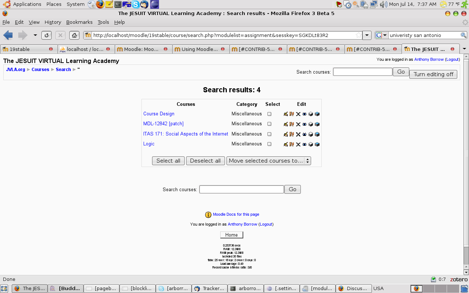Click the Home button at page bottom
469x293 pixels.
(x=232, y=235)
